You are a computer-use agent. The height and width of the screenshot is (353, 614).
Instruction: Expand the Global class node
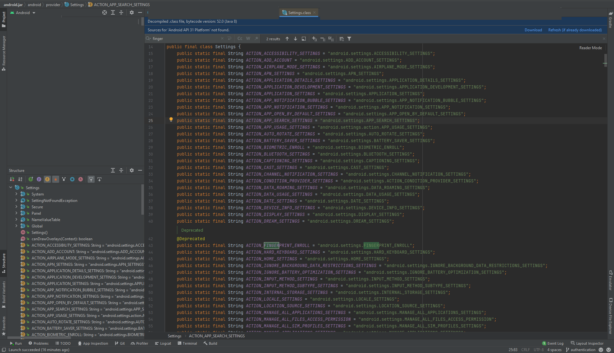[16, 226]
